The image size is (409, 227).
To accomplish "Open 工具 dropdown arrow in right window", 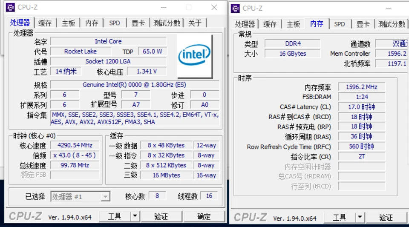I will coord(360,217).
